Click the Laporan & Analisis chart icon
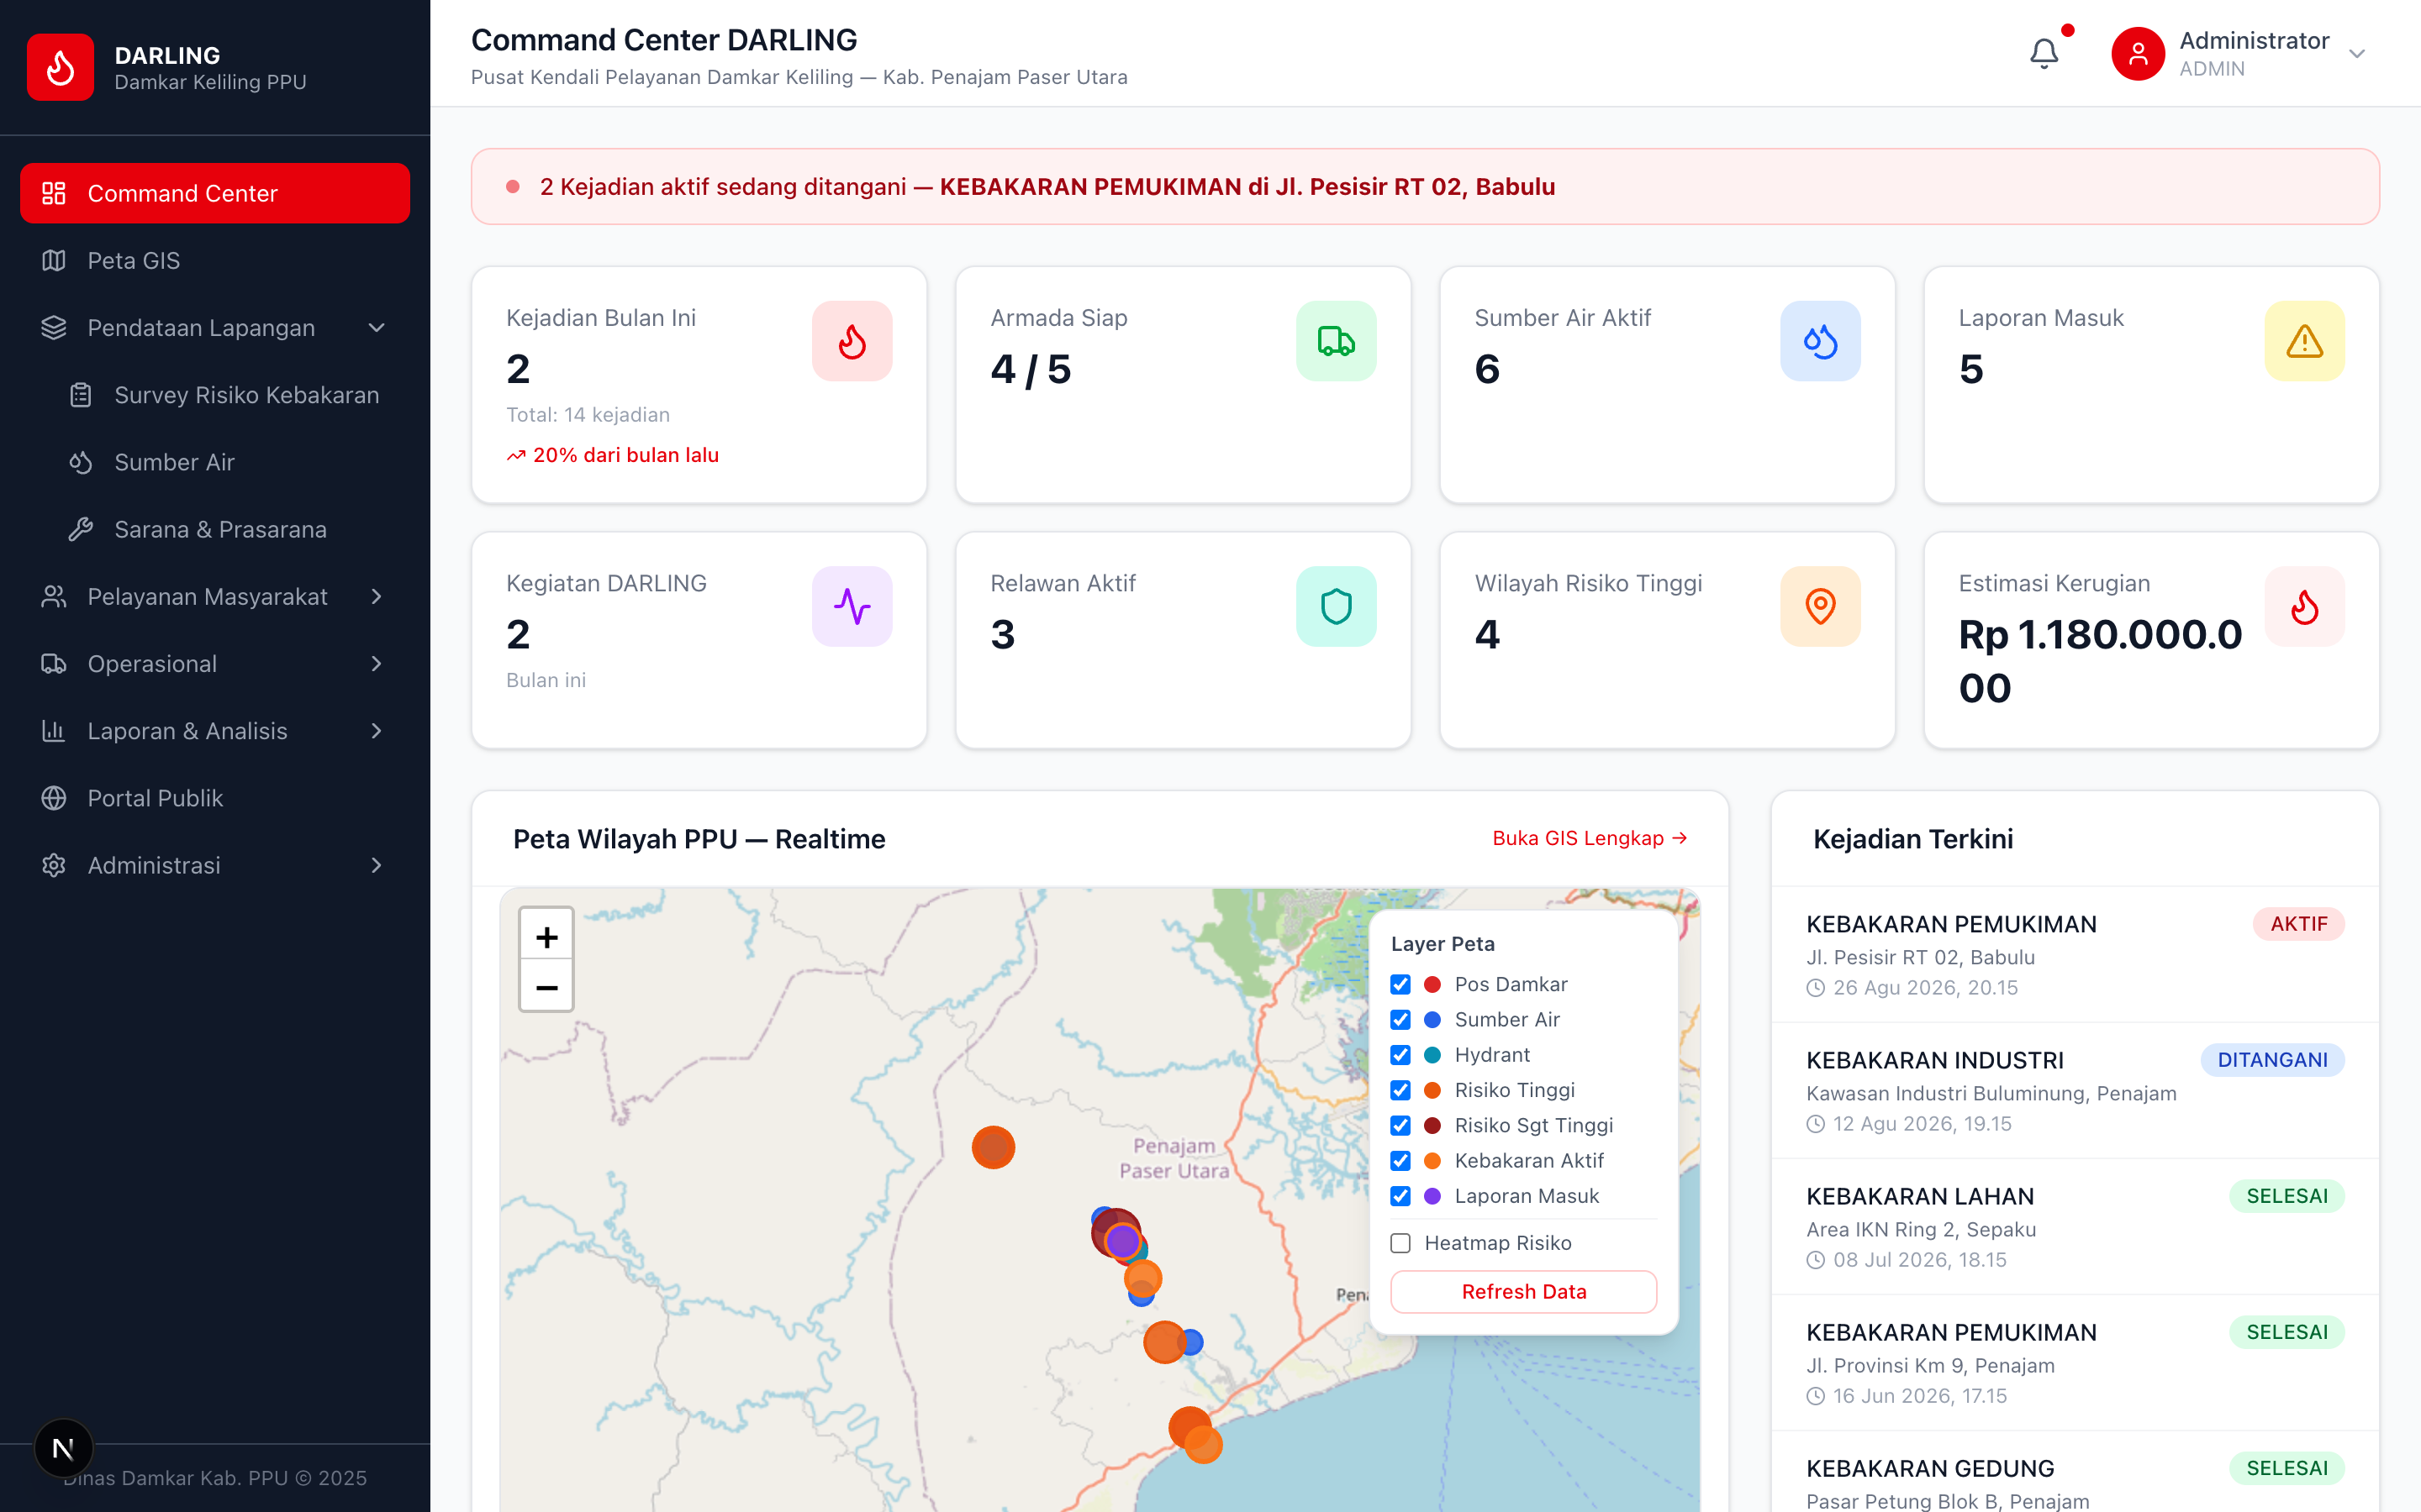Image resolution: width=2421 pixels, height=1512 pixels. (54, 731)
